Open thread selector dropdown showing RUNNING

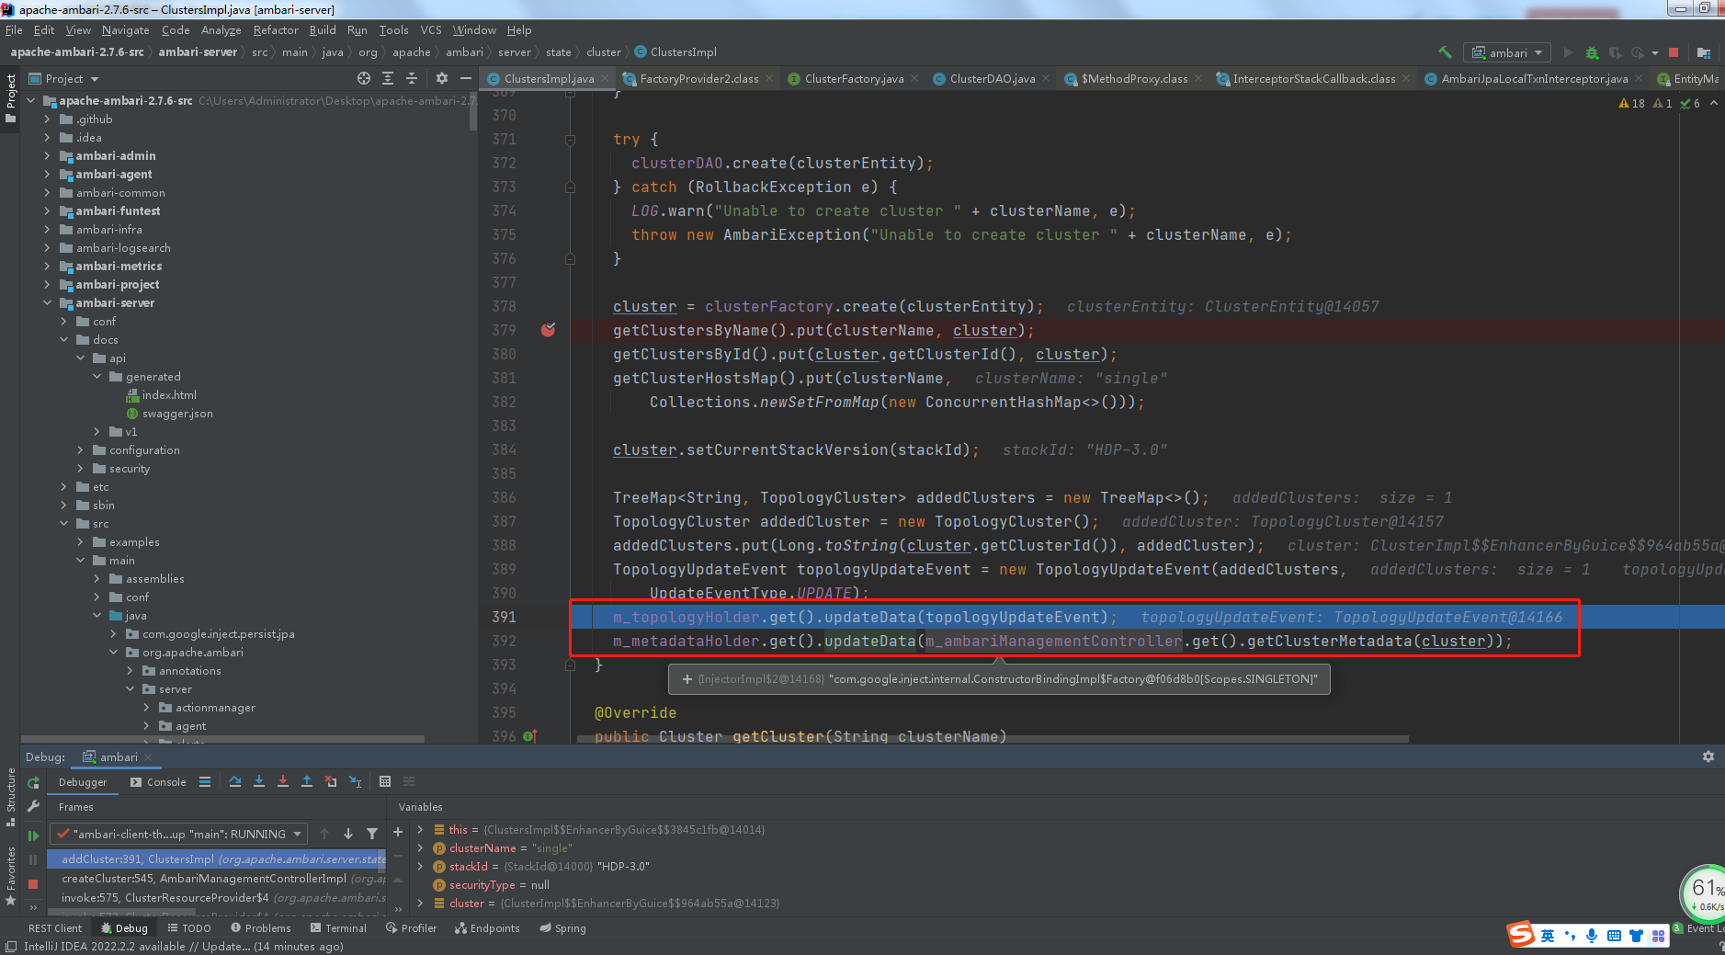tap(179, 834)
